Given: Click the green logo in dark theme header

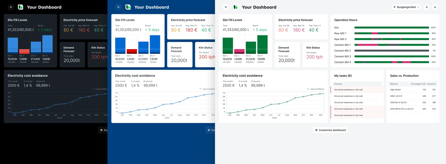Looking at the screenshot, I should pyautogui.click(x=20, y=7).
